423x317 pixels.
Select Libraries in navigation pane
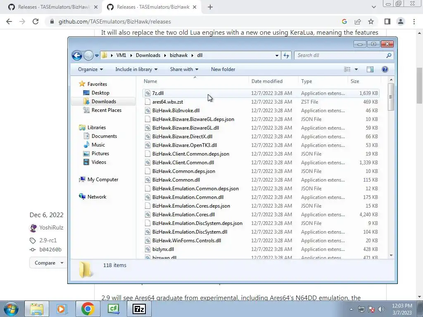[92, 128]
